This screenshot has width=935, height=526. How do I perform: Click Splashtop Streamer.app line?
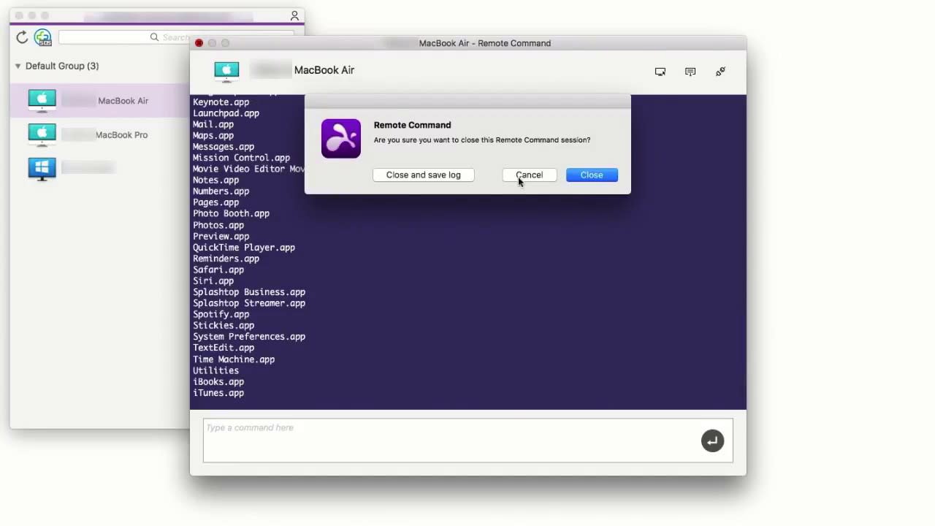click(249, 303)
